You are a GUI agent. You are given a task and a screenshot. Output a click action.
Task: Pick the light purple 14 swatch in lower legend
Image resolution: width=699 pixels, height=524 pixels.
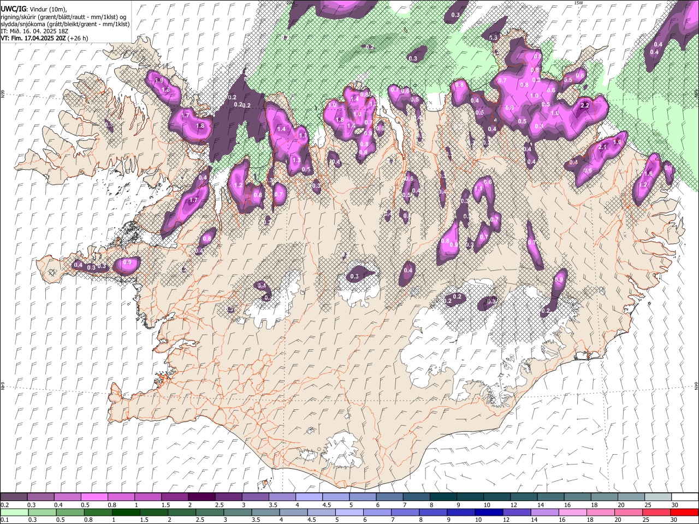(546, 512)
